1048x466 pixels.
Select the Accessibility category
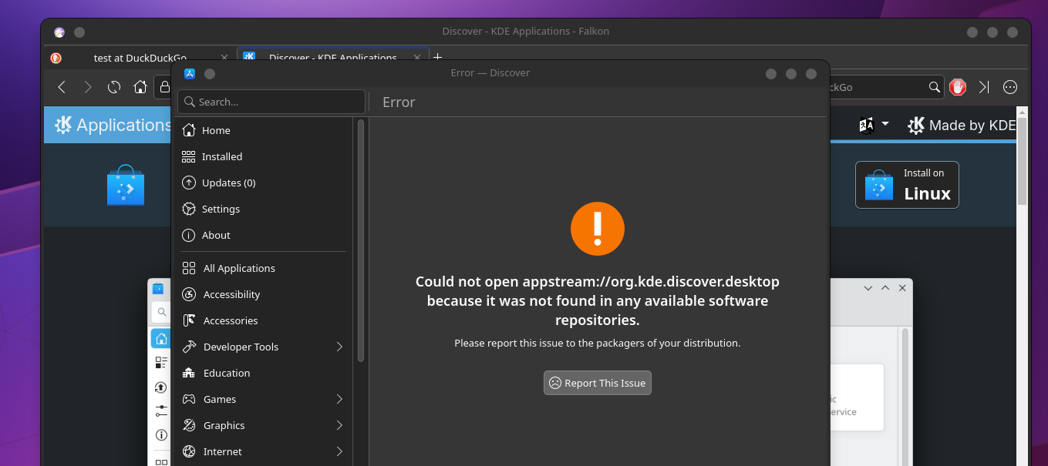click(231, 294)
